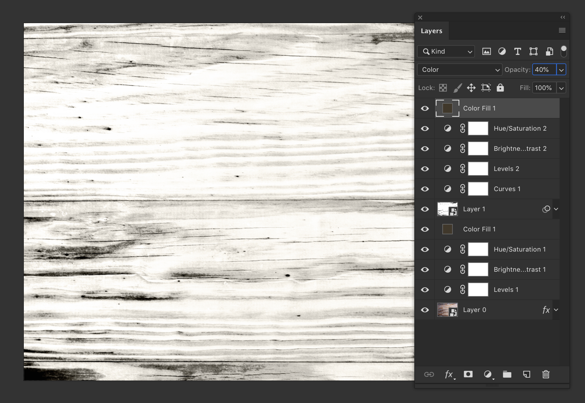The image size is (585, 403).
Task: Hide the Brightness/Contrast 2 layer
Action: [x=425, y=149]
